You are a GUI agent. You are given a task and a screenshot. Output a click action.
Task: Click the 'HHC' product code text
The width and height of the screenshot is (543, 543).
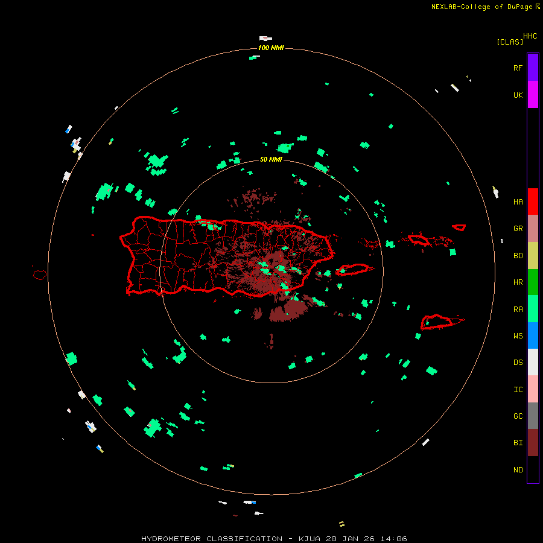pos(530,36)
